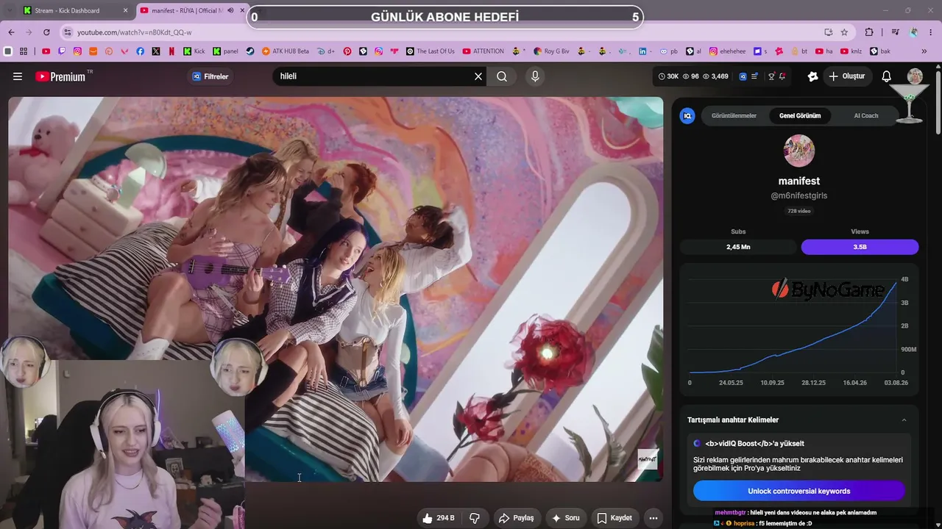The height and width of the screenshot is (529, 942).
Task: Bookmark this page with the star icon
Action: 844,32
